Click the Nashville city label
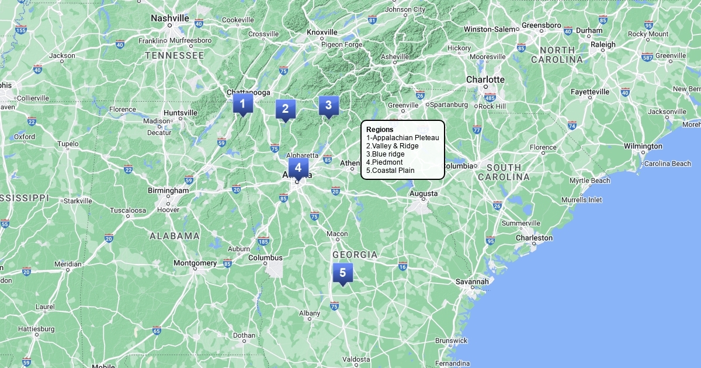This screenshot has height=368, width=701. point(170,18)
